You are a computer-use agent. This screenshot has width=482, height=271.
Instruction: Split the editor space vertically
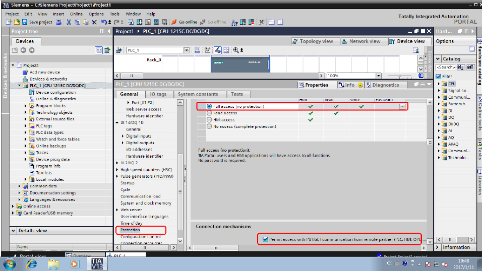(x=280, y=22)
